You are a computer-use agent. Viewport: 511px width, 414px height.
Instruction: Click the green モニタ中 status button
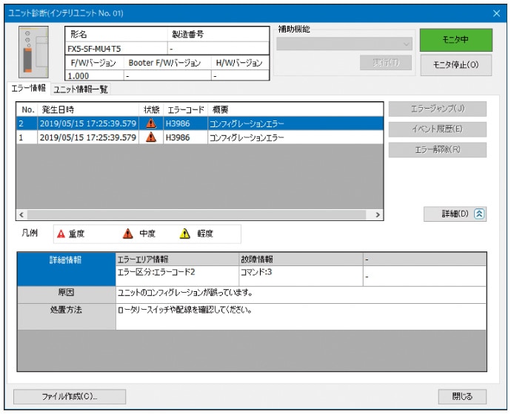(x=455, y=40)
